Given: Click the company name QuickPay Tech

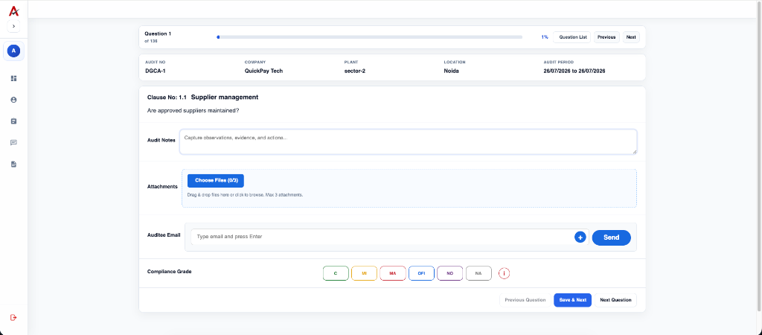Looking at the screenshot, I should click(264, 71).
